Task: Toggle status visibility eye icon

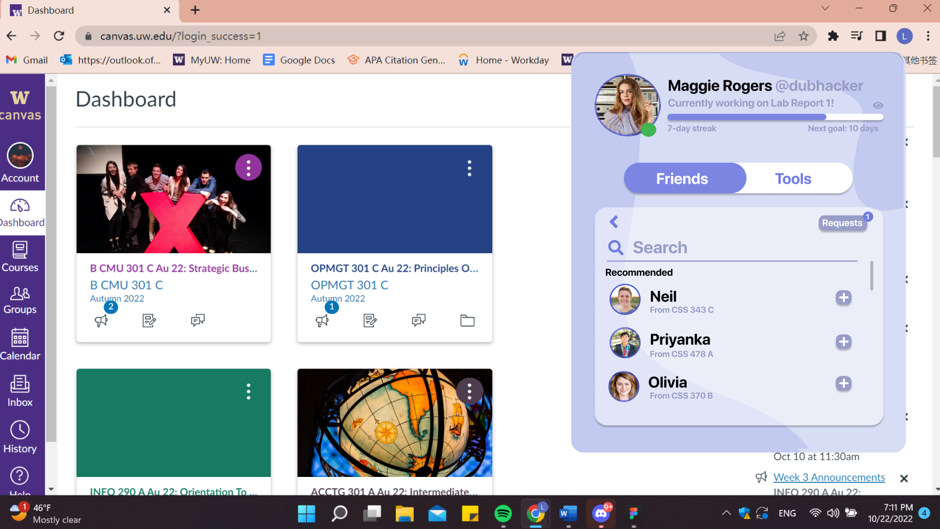Action: tap(878, 105)
